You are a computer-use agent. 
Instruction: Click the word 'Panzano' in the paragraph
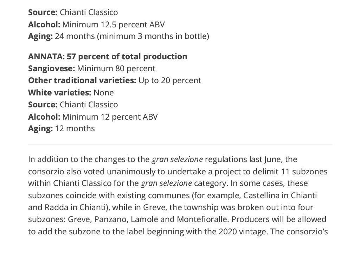click(x=110, y=219)
